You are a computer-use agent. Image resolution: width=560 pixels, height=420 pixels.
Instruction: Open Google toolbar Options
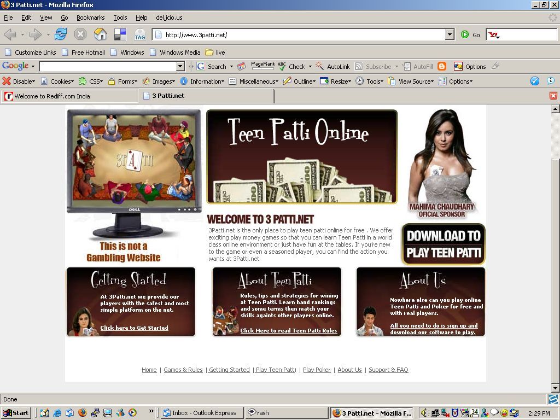pyautogui.click(x=470, y=66)
